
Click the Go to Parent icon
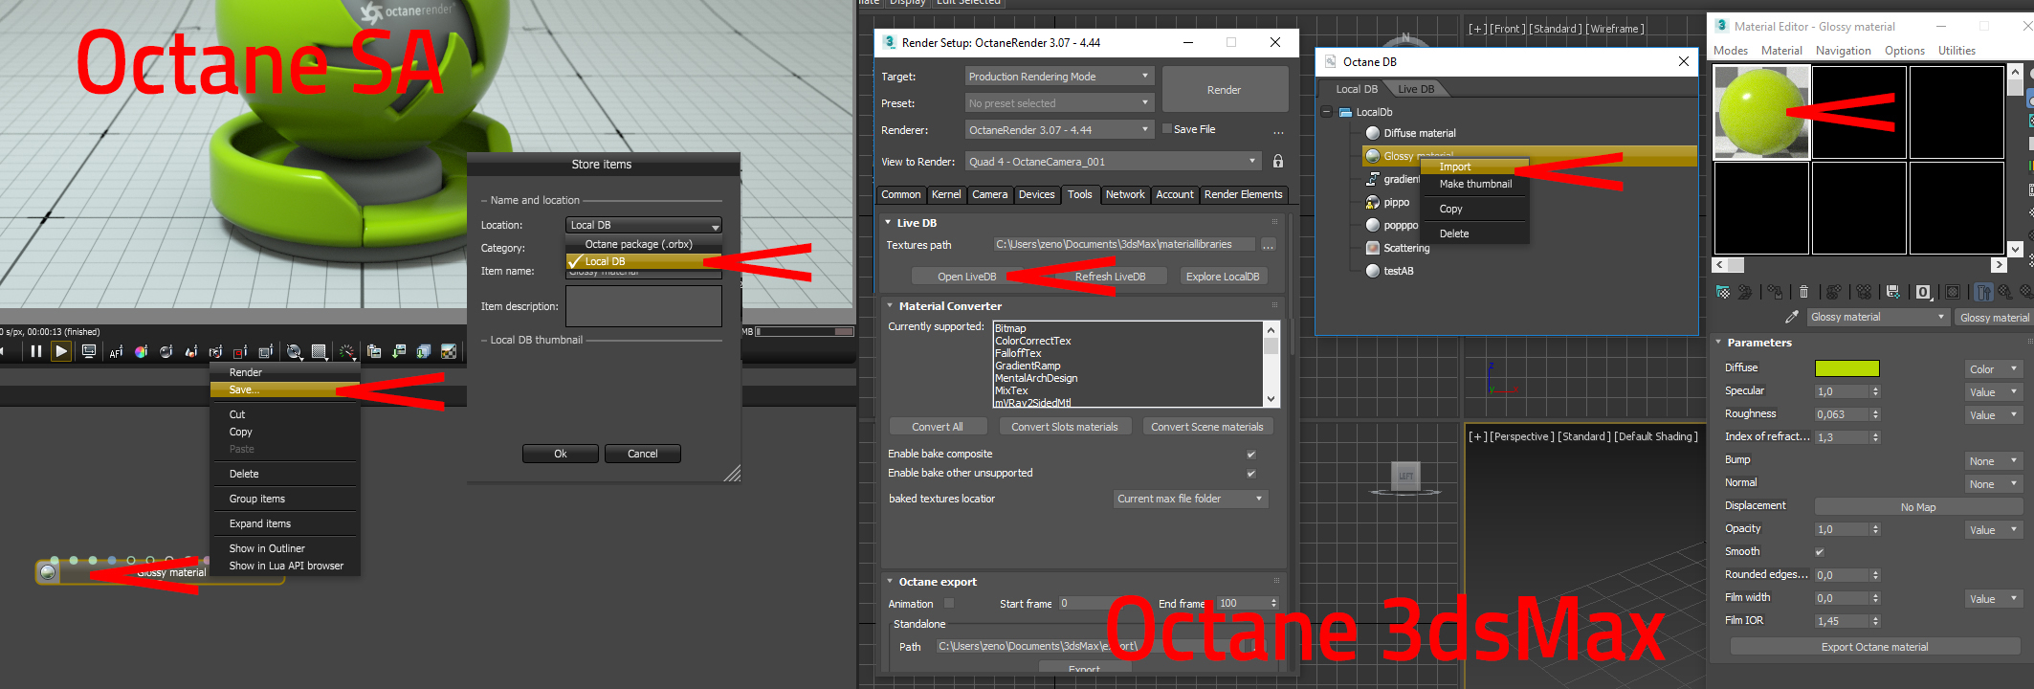coord(2005,292)
